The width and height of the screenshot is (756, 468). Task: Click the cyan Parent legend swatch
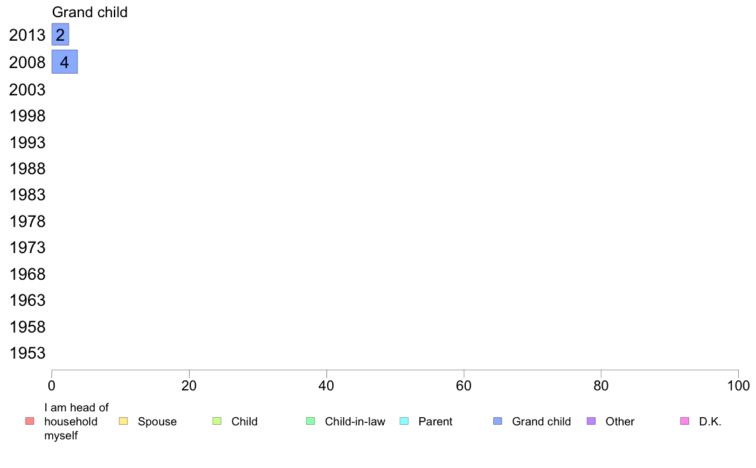coord(404,421)
